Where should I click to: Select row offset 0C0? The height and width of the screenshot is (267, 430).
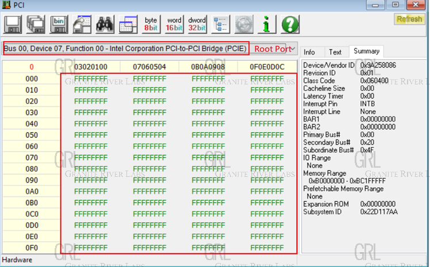(x=32, y=214)
